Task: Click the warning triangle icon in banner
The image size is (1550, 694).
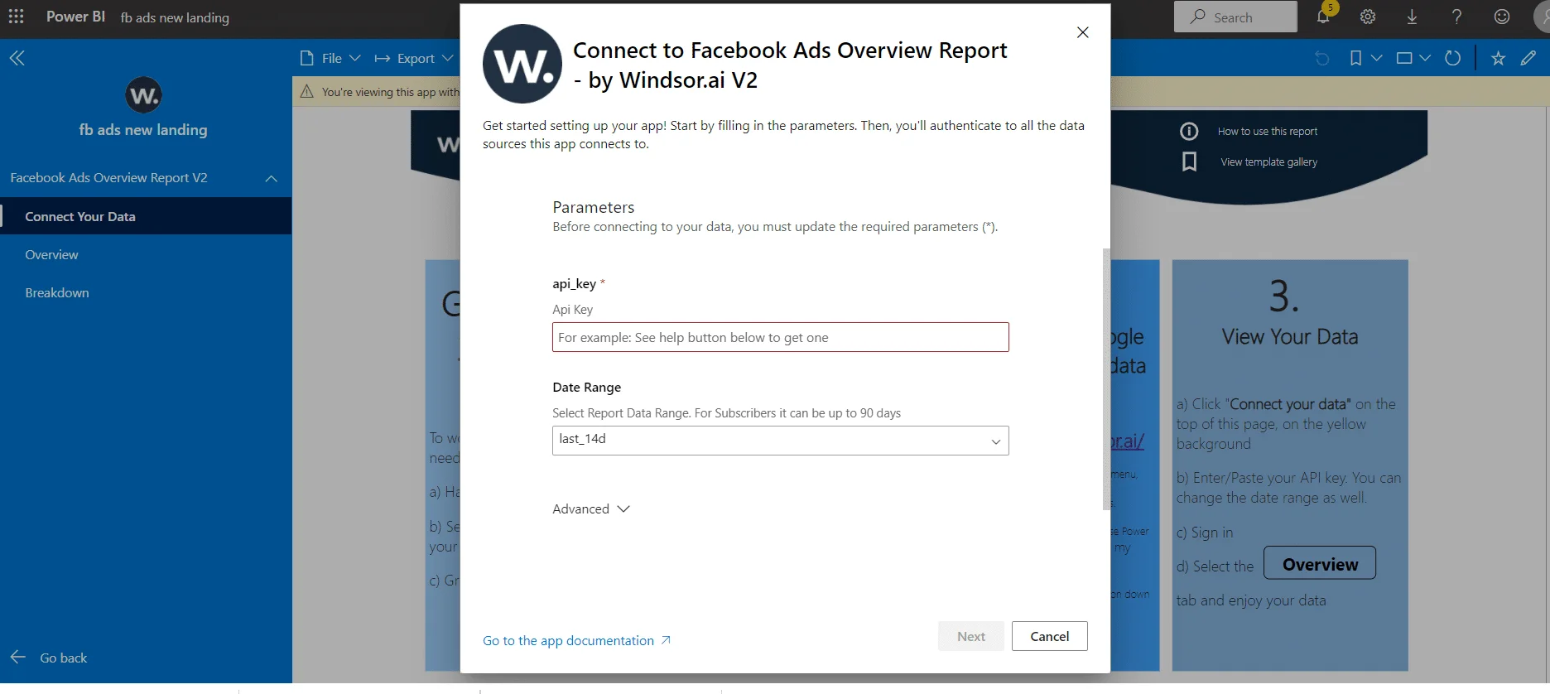Action: pos(306,91)
